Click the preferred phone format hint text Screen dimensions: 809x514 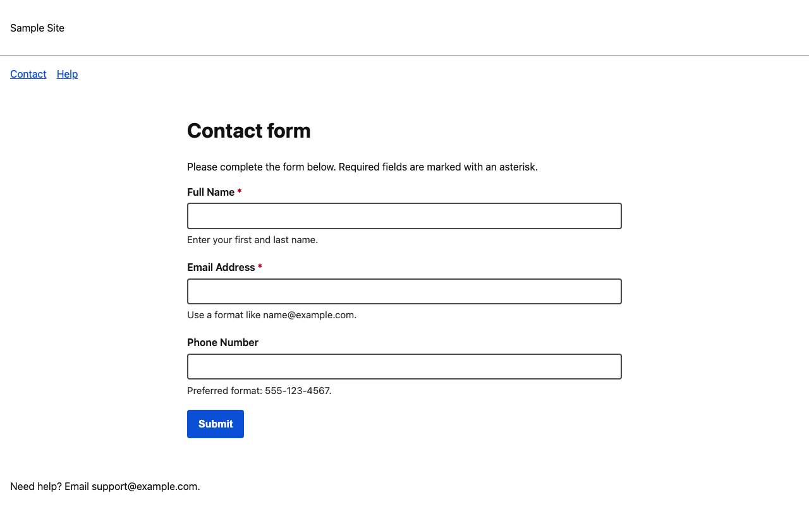click(x=259, y=390)
